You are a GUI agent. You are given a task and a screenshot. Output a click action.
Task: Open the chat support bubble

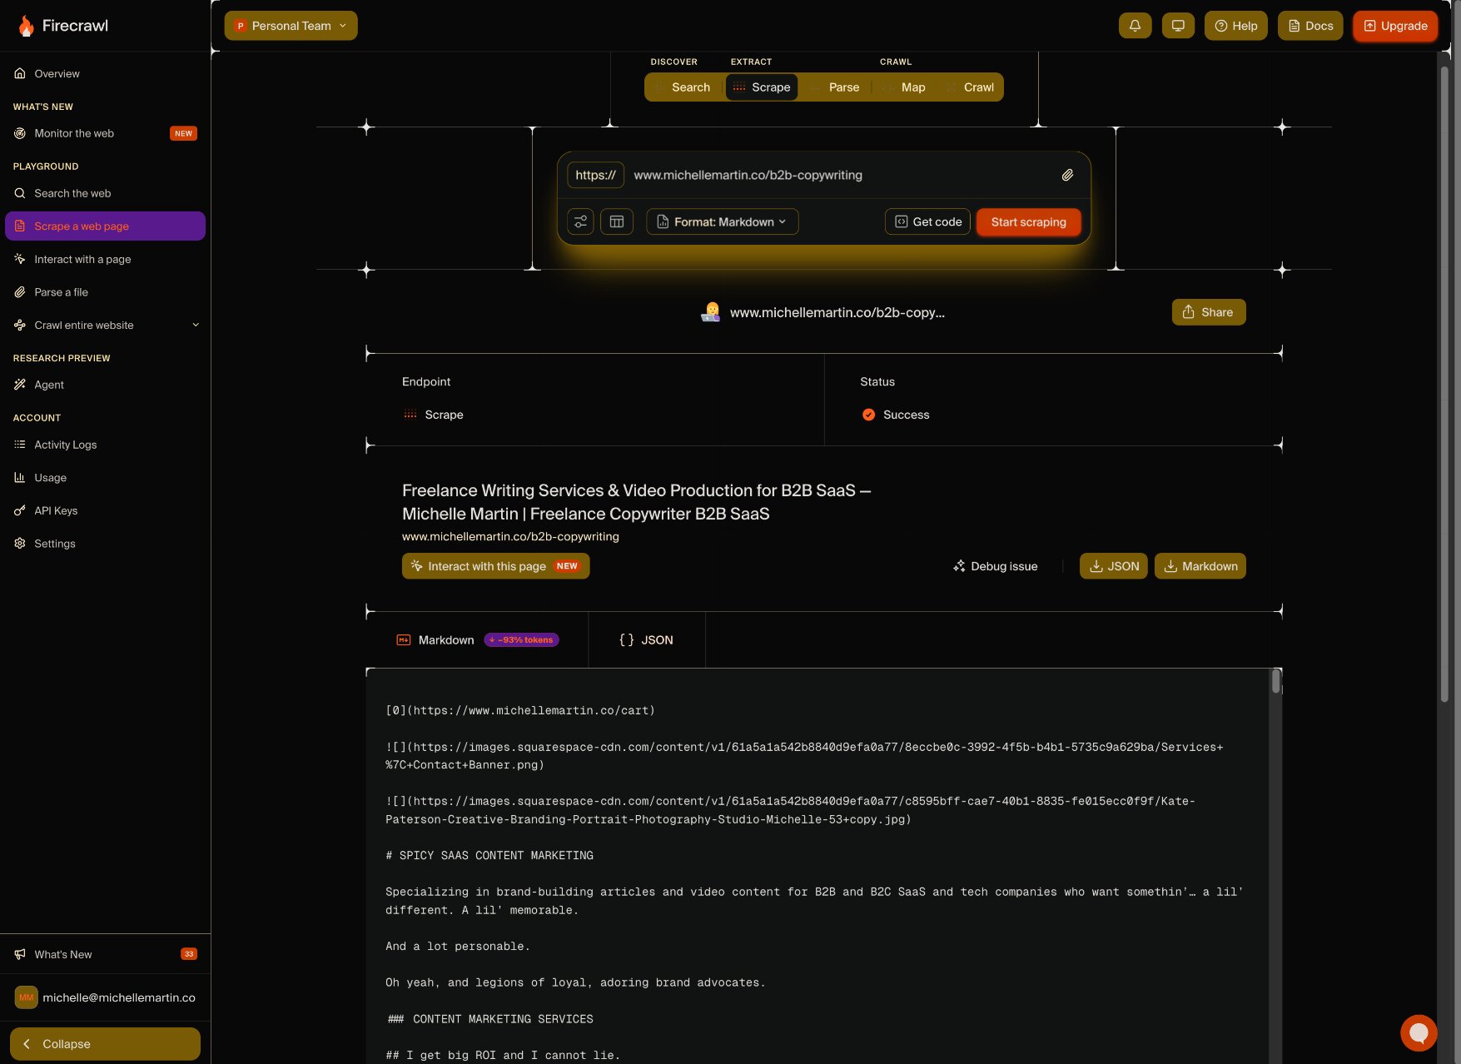[1419, 1032]
